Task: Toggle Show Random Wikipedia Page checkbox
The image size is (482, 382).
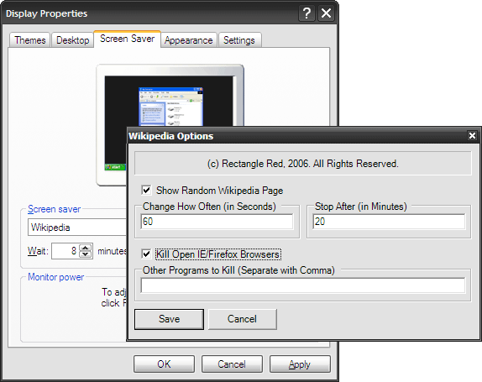Action: coord(146,191)
